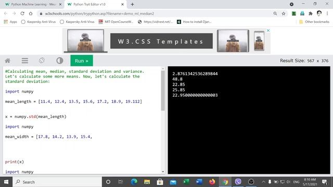Open Word from taskbar
This screenshot has width=333, height=187.
click(x=199, y=182)
